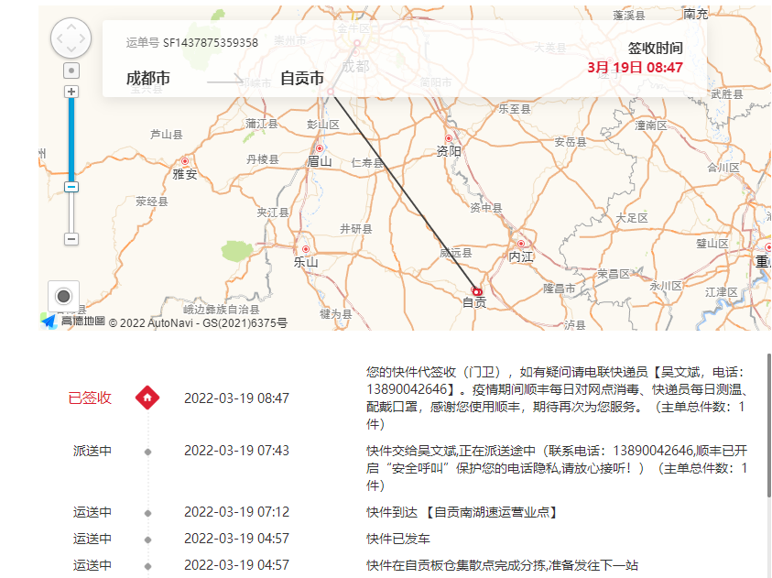Click the Meishan city marker
The width and height of the screenshot is (772, 578).
tap(320, 148)
